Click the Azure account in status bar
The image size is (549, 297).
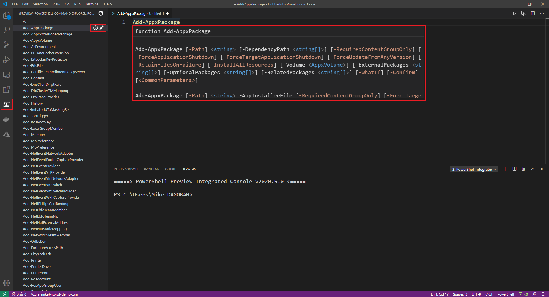[x=54, y=294]
